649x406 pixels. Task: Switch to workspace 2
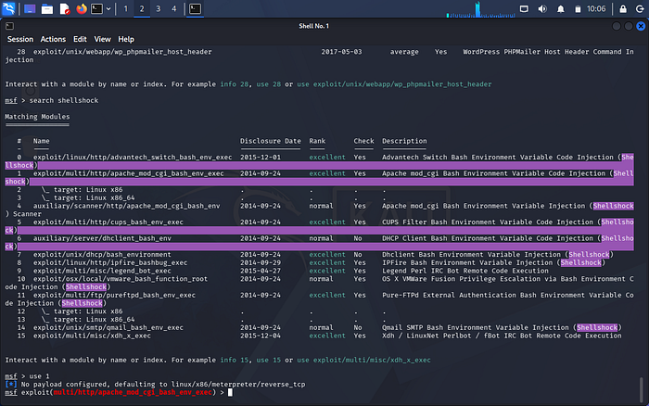pos(142,8)
